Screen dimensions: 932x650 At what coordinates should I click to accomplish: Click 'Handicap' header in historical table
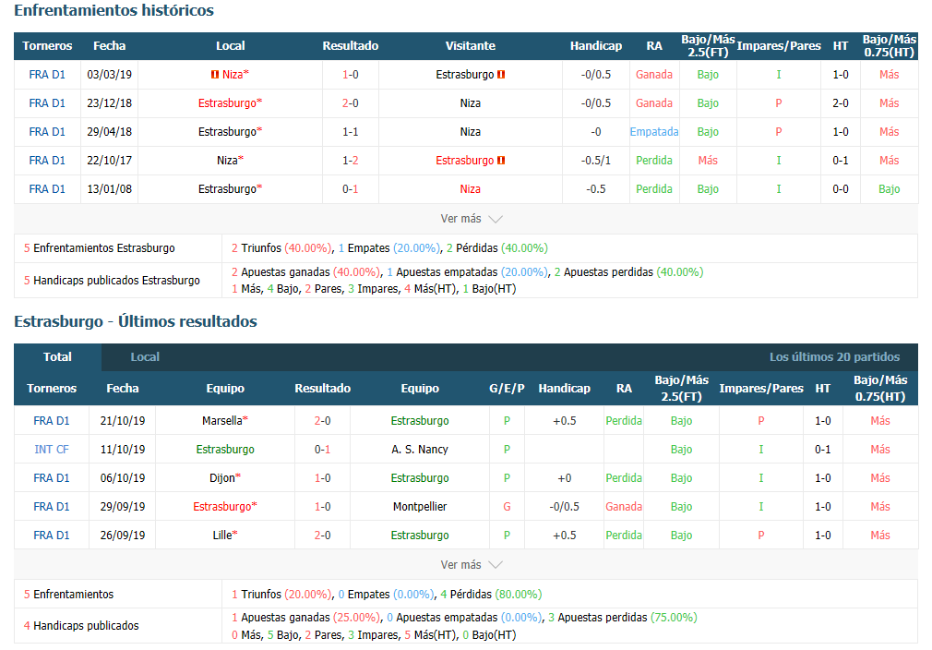click(595, 46)
